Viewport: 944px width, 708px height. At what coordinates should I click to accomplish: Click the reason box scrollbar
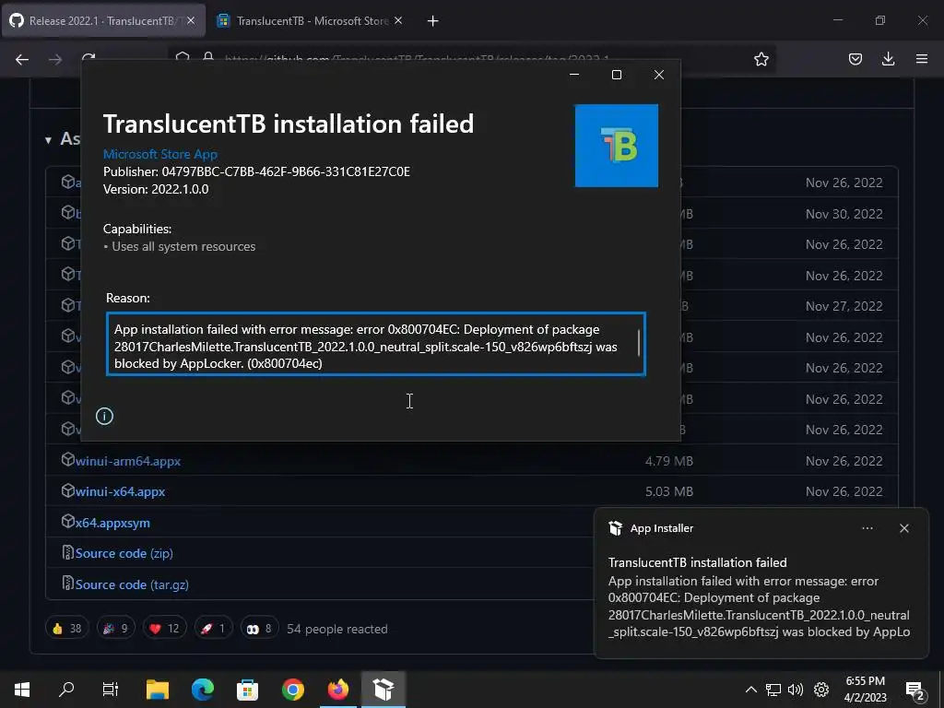tap(639, 343)
